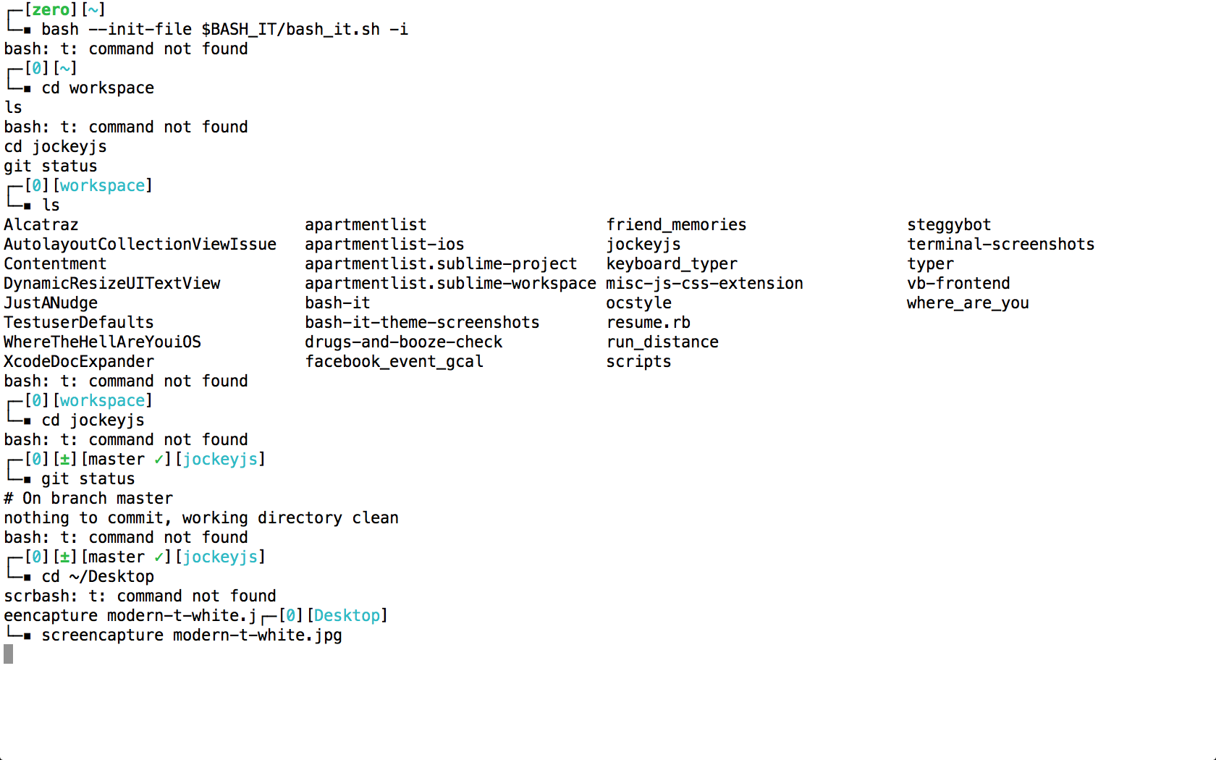Screen dimensions: 1216x760
Task: Click the misc-js-css-extension entry
Action: (704, 283)
